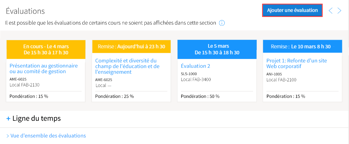Open Complexité et diversité du champ link
The image size is (349, 144).
click(x=127, y=66)
